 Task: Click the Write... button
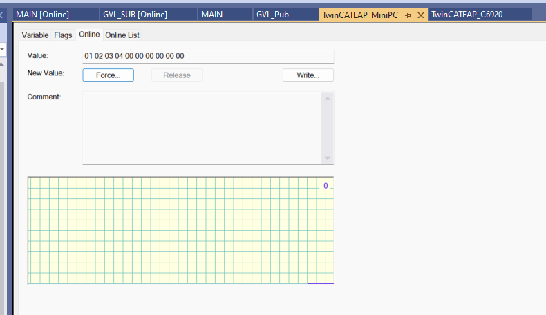tap(308, 75)
